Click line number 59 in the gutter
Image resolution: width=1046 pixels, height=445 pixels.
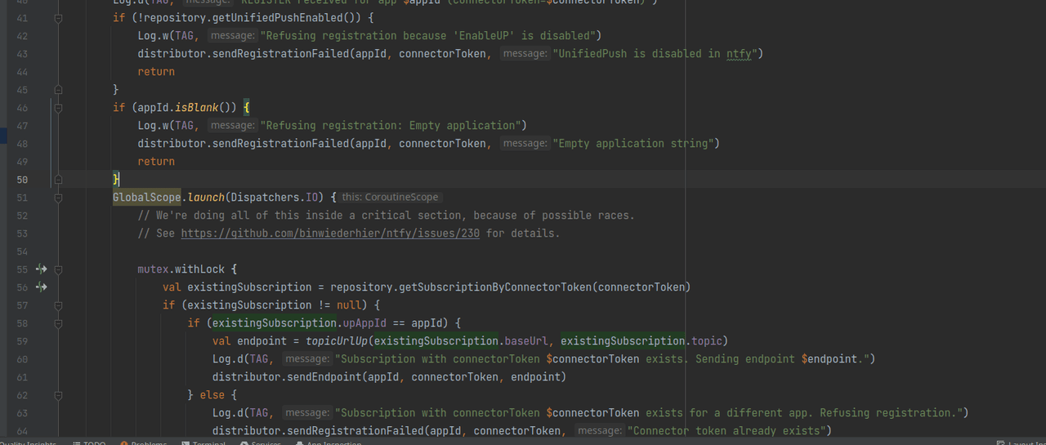21,341
